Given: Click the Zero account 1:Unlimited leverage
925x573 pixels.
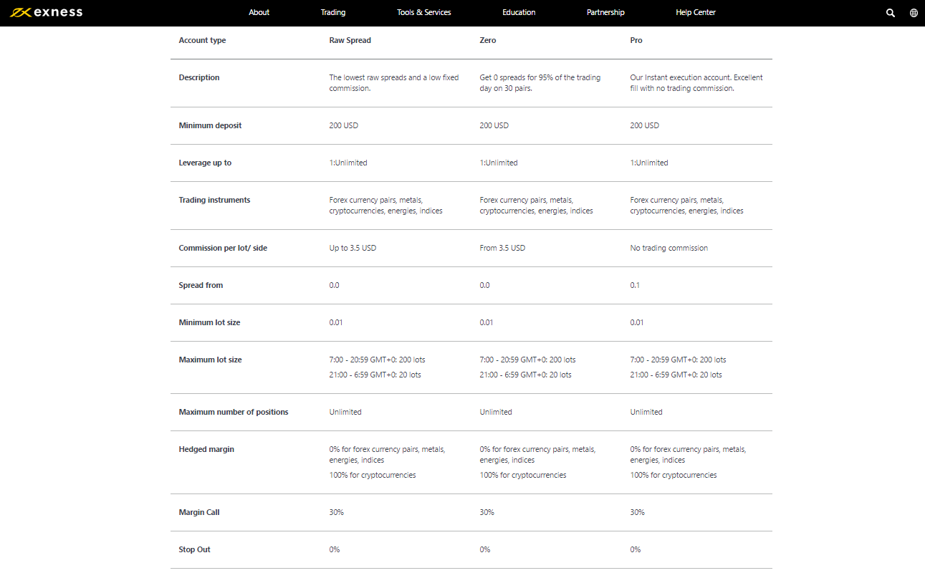Looking at the screenshot, I should [x=499, y=163].
